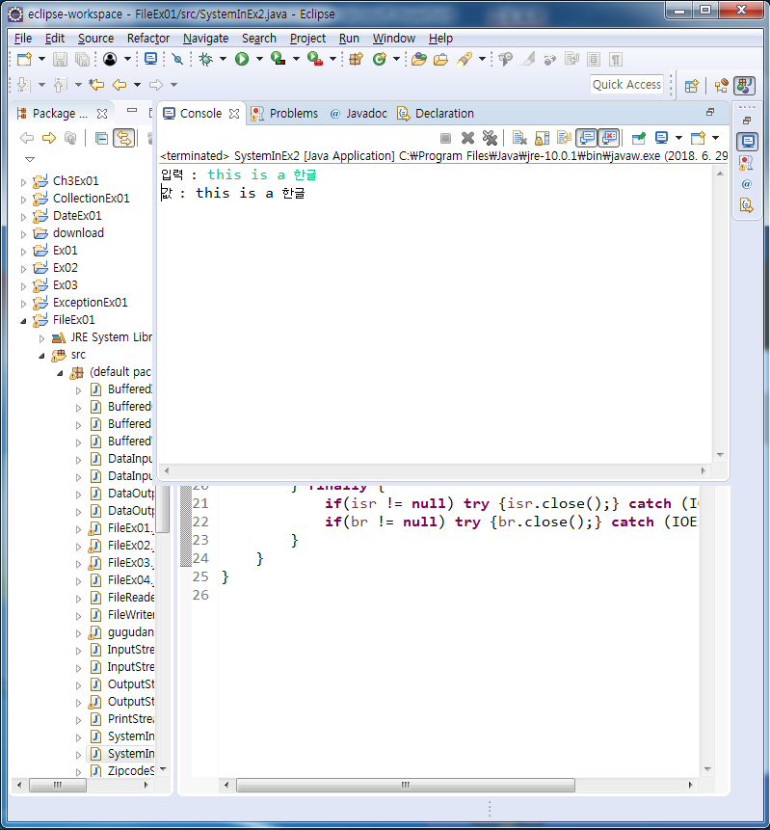Open the Navigate menu
Viewport: 770px width, 830px height.
pos(205,39)
